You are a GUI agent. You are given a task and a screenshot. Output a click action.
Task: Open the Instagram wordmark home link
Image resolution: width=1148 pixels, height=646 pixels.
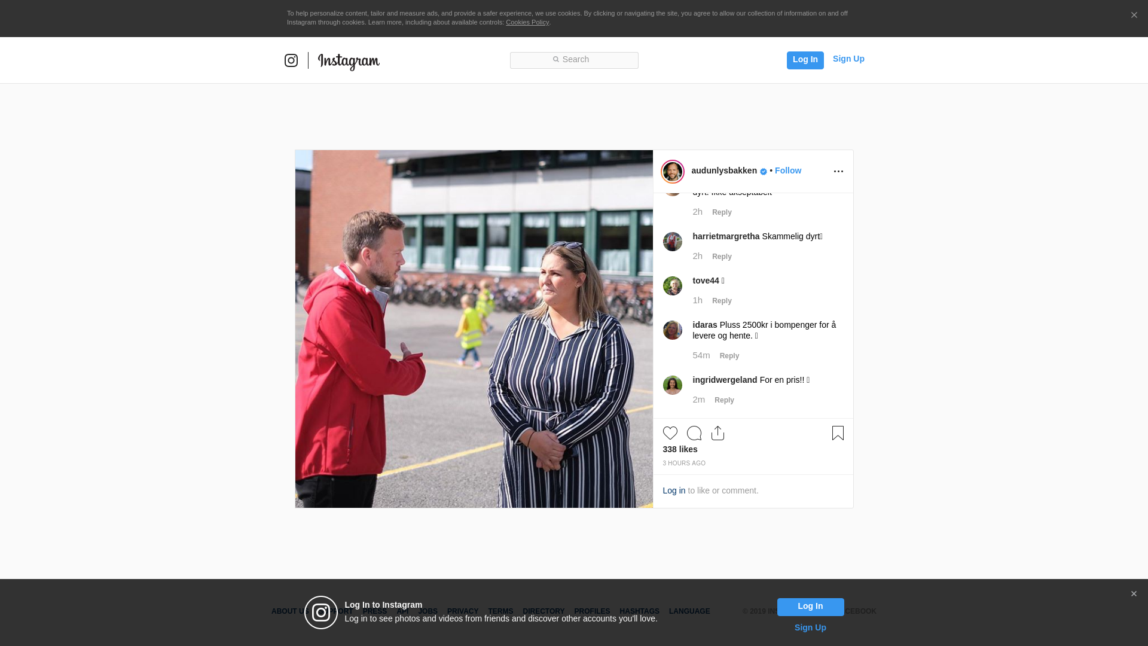click(x=349, y=62)
